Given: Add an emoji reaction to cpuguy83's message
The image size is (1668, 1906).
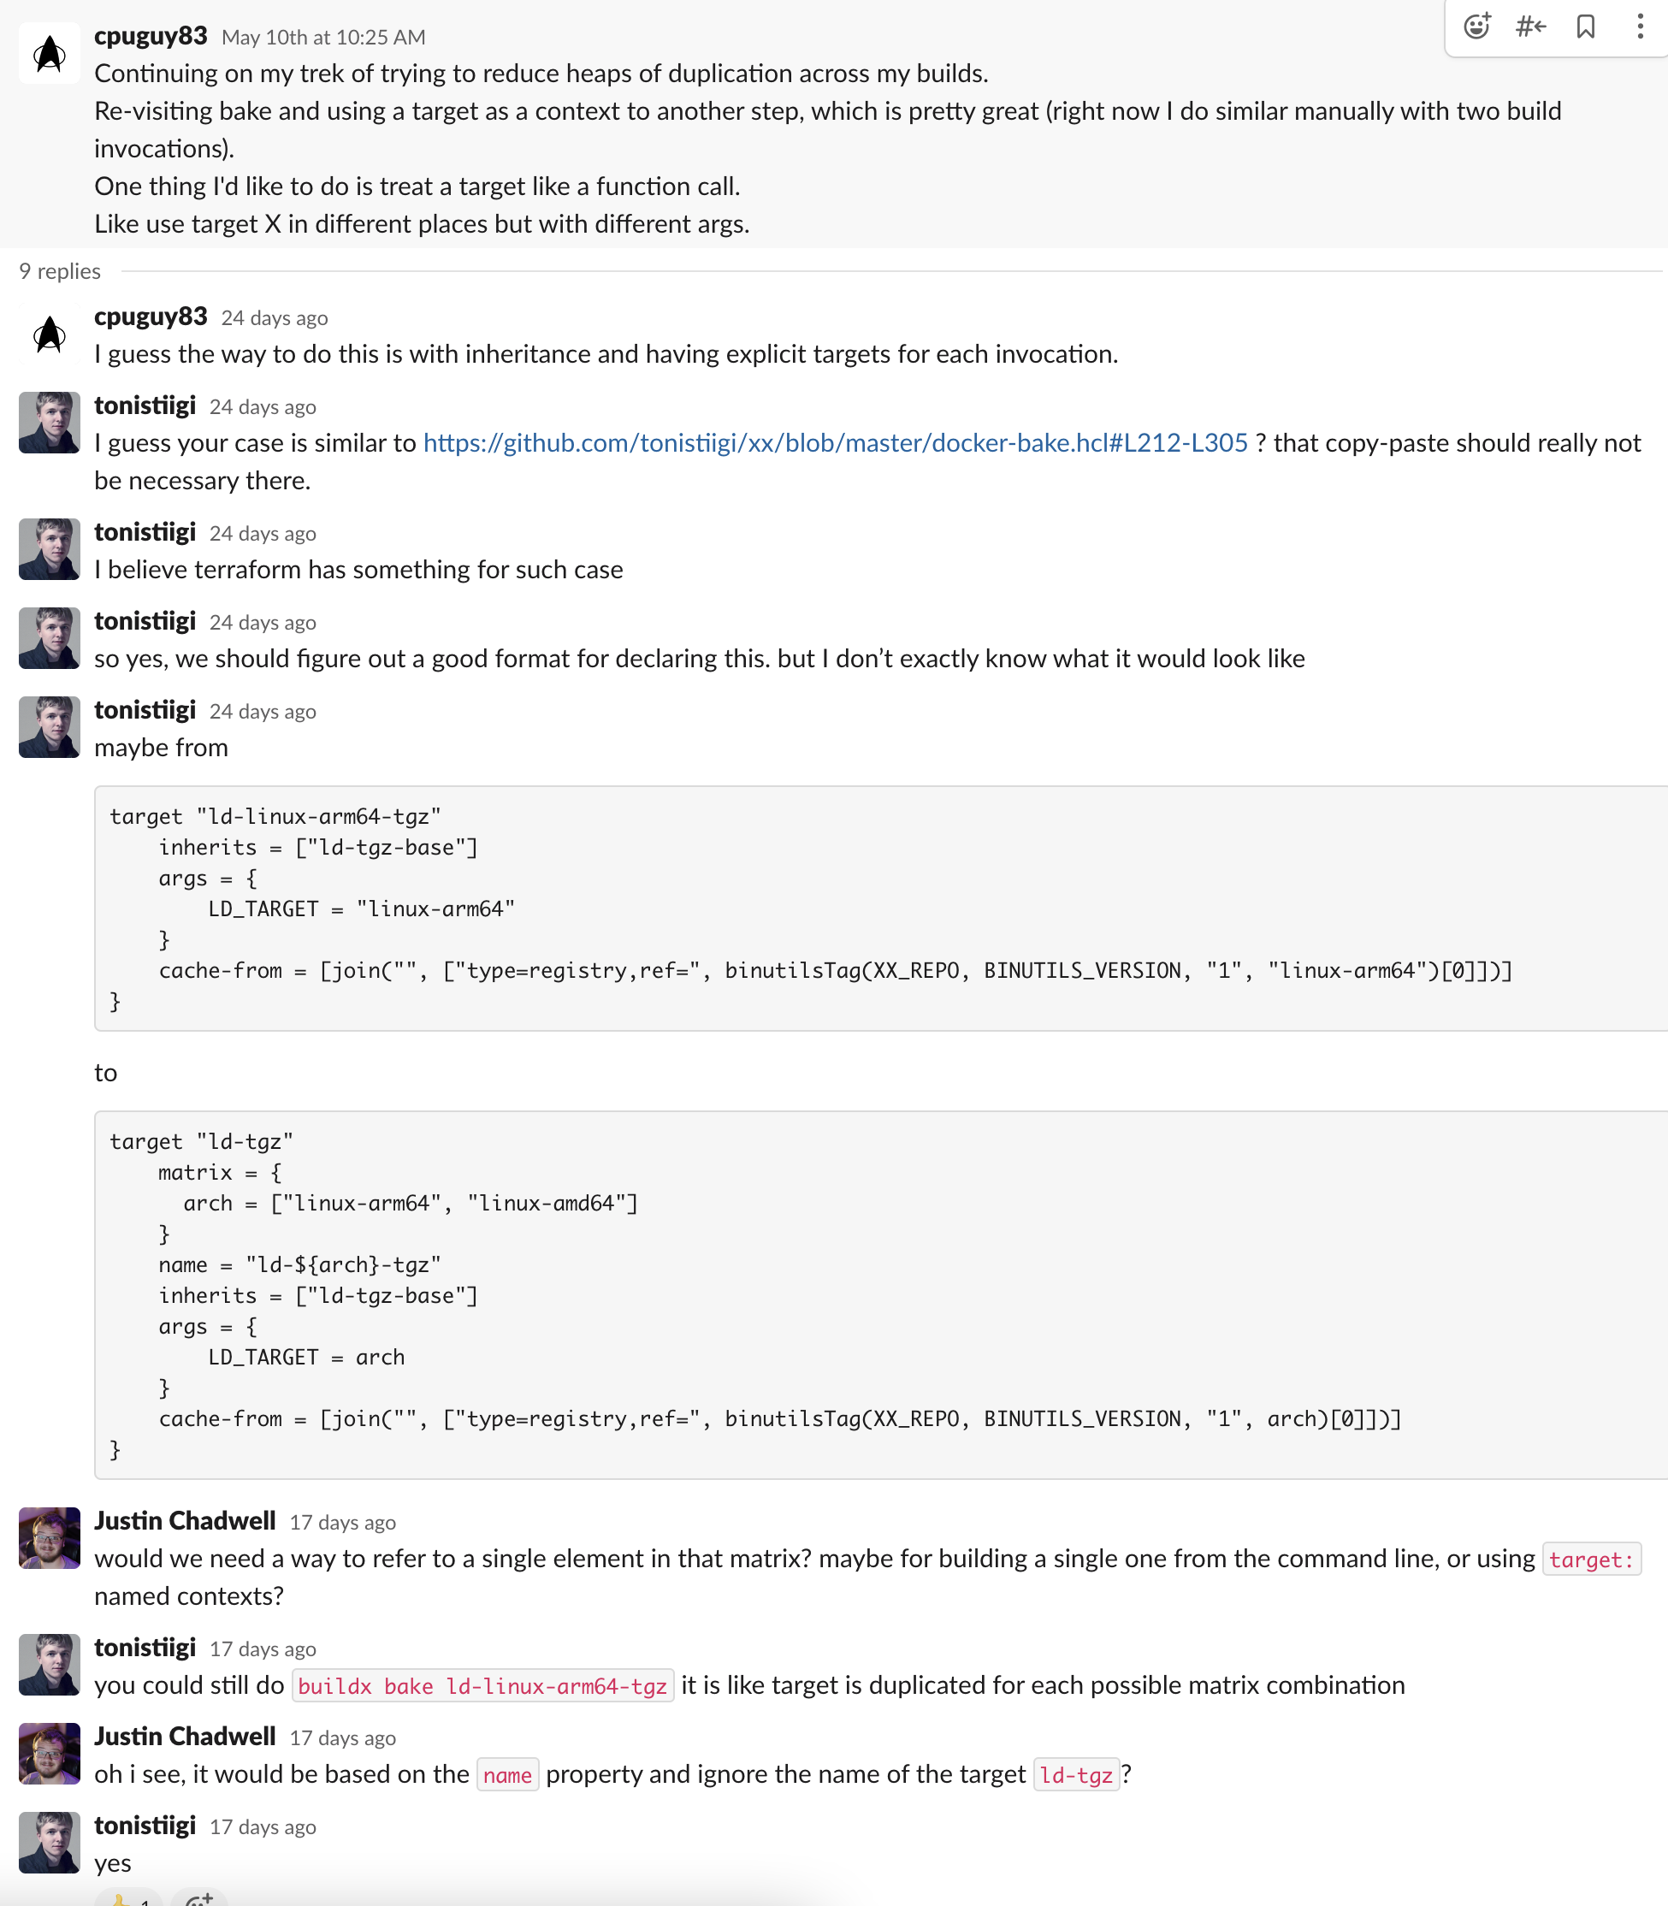Looking at the screenshot, I should coord(1476,27).
